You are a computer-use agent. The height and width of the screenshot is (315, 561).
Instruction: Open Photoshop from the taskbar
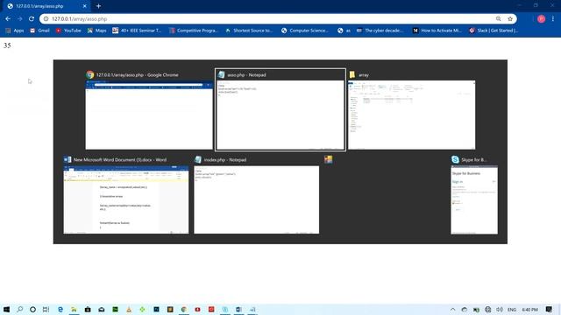(x=156, y=309)
